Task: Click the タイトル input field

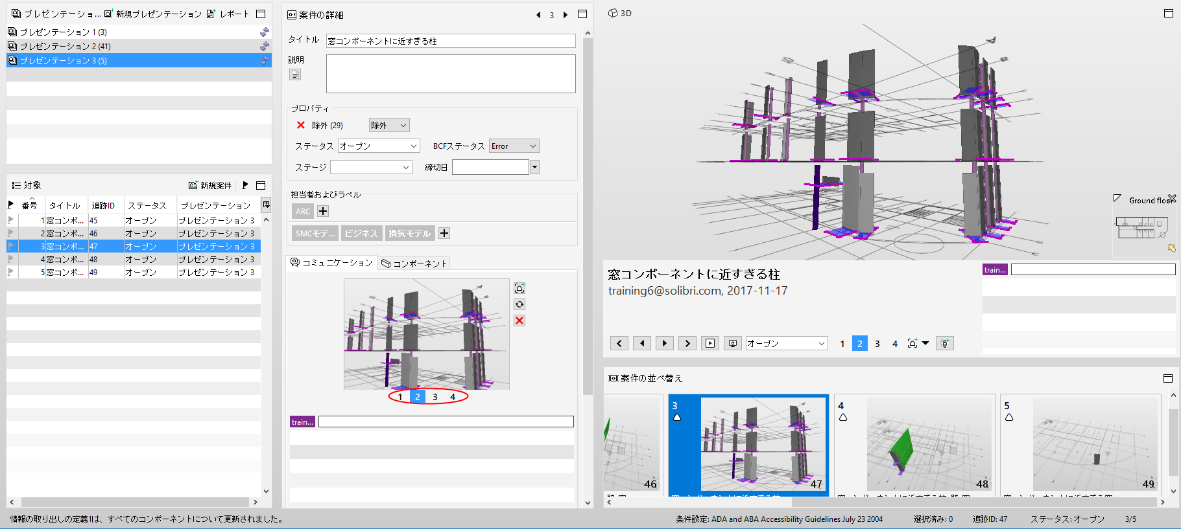Action: click(451, 41)
